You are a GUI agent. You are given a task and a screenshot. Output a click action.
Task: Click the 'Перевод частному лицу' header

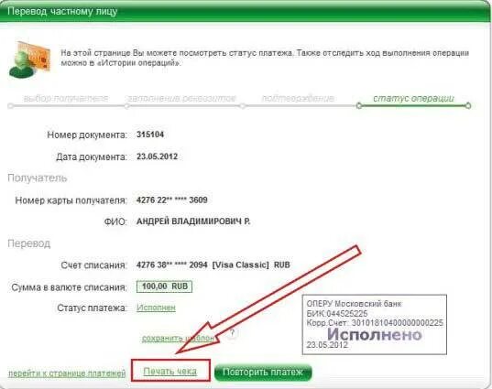point(62,12)
